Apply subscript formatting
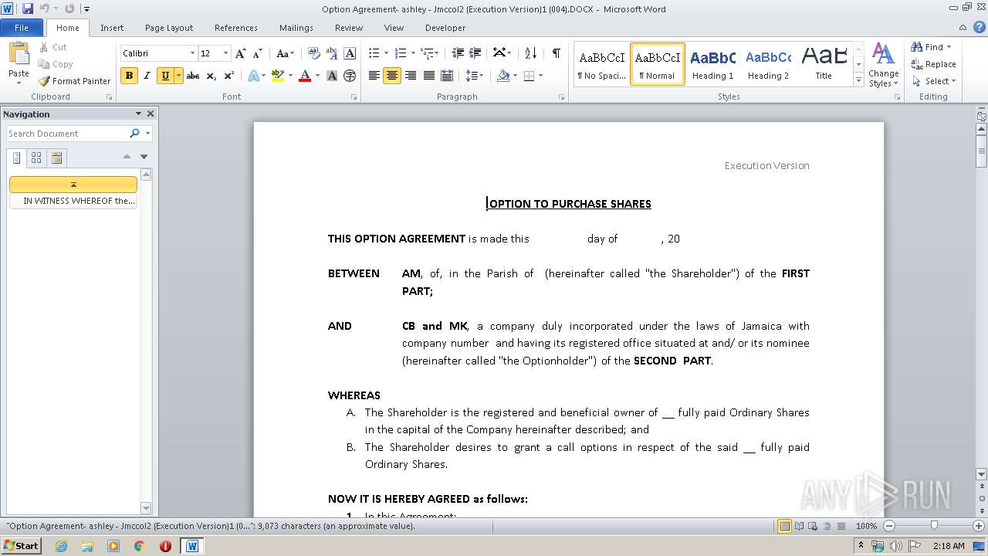Viewport: 988px width, 556px height. 211,76
